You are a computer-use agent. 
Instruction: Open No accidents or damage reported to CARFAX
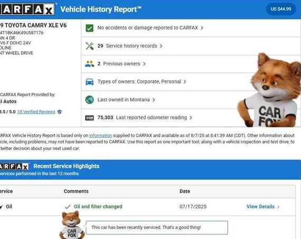pyautogui.click(x=148, y=28)
